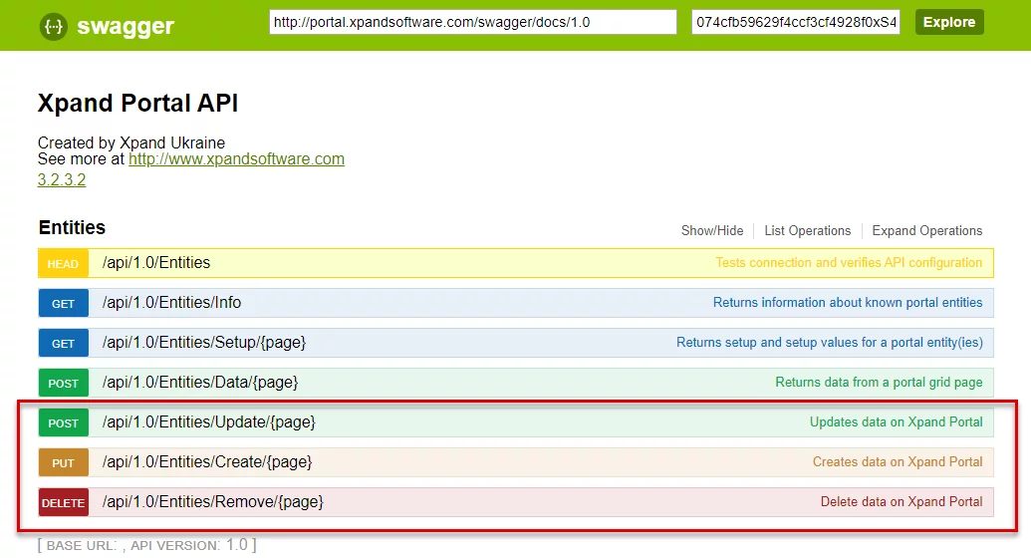Click the DELETE method badge
The width and height of the screenshot is (1031, 558).
click(x=63, y=503)
